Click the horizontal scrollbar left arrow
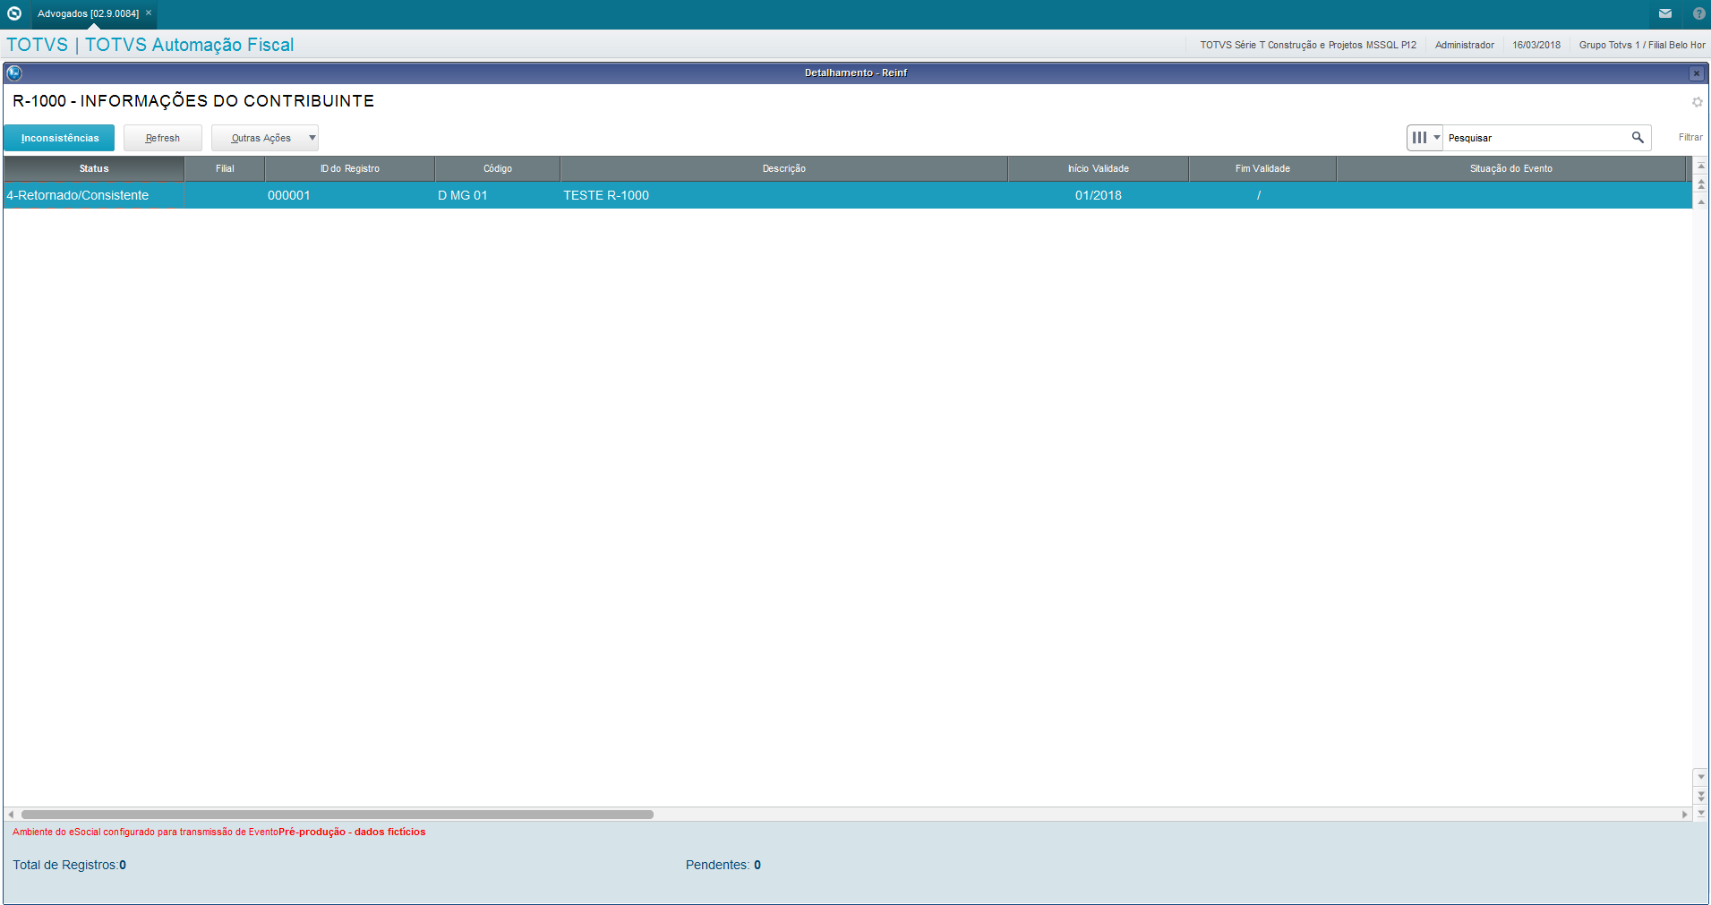1711x905 pixels. pyautogui.click(x=11, y=815)
